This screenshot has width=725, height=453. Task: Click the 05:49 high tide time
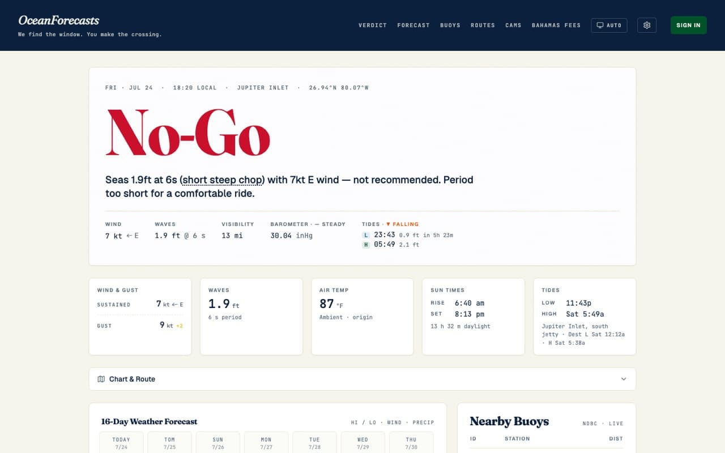385,245
